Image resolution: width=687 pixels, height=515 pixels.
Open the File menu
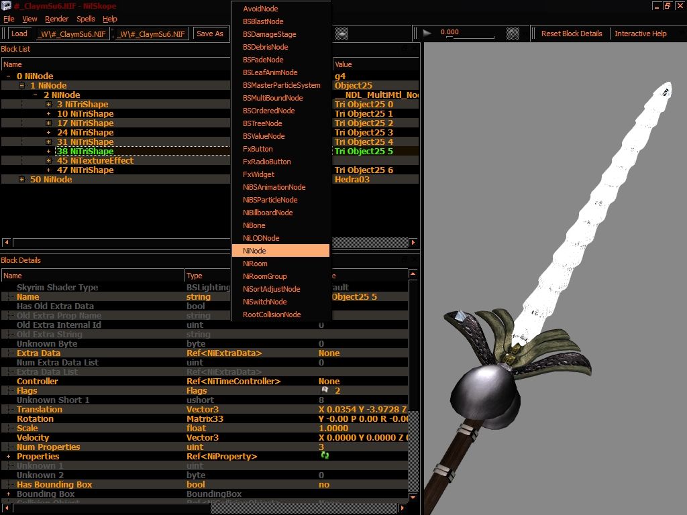click(9, 19)
